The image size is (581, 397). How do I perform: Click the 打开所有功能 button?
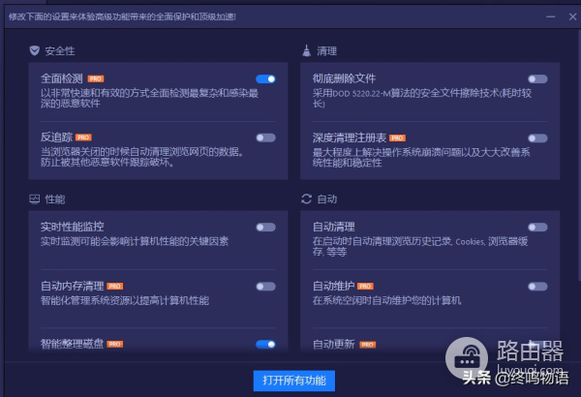click(x=294, y=381)
